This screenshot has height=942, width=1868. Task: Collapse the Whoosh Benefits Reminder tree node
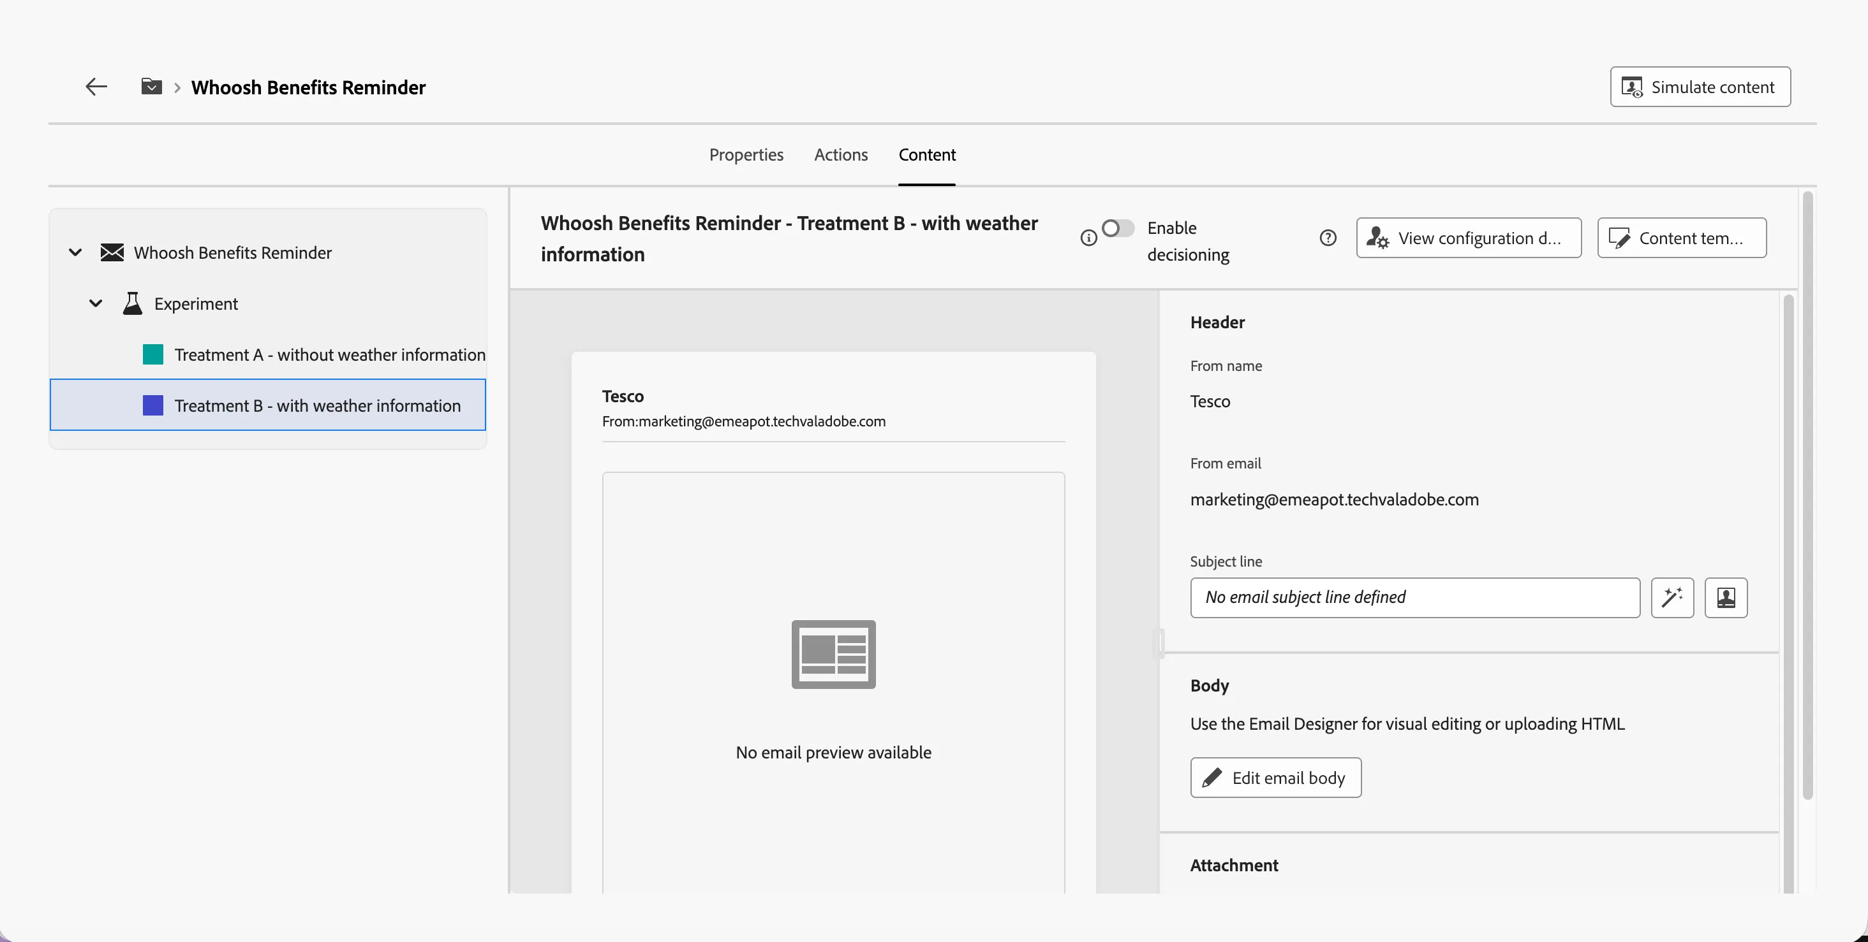tap(75, 252)
